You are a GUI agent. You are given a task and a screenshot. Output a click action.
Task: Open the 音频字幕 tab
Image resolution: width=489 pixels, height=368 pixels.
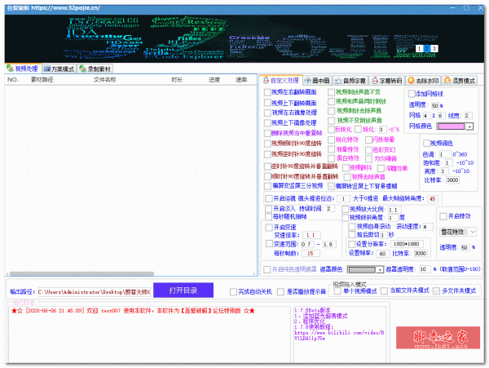[x=350, y=81]
